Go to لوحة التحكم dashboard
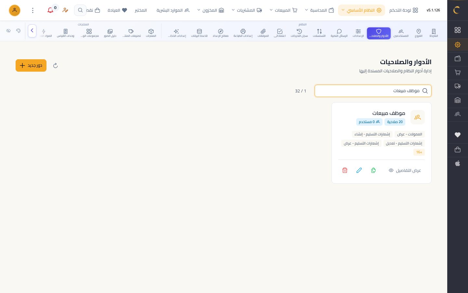 click(404, 10)
